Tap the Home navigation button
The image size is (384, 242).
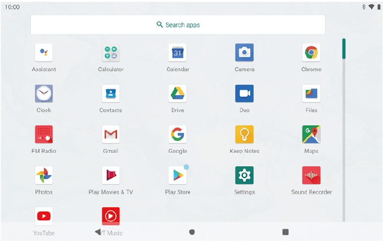[192, 232]
